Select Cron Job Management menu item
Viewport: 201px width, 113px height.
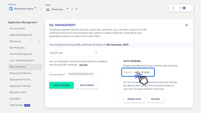22,61
